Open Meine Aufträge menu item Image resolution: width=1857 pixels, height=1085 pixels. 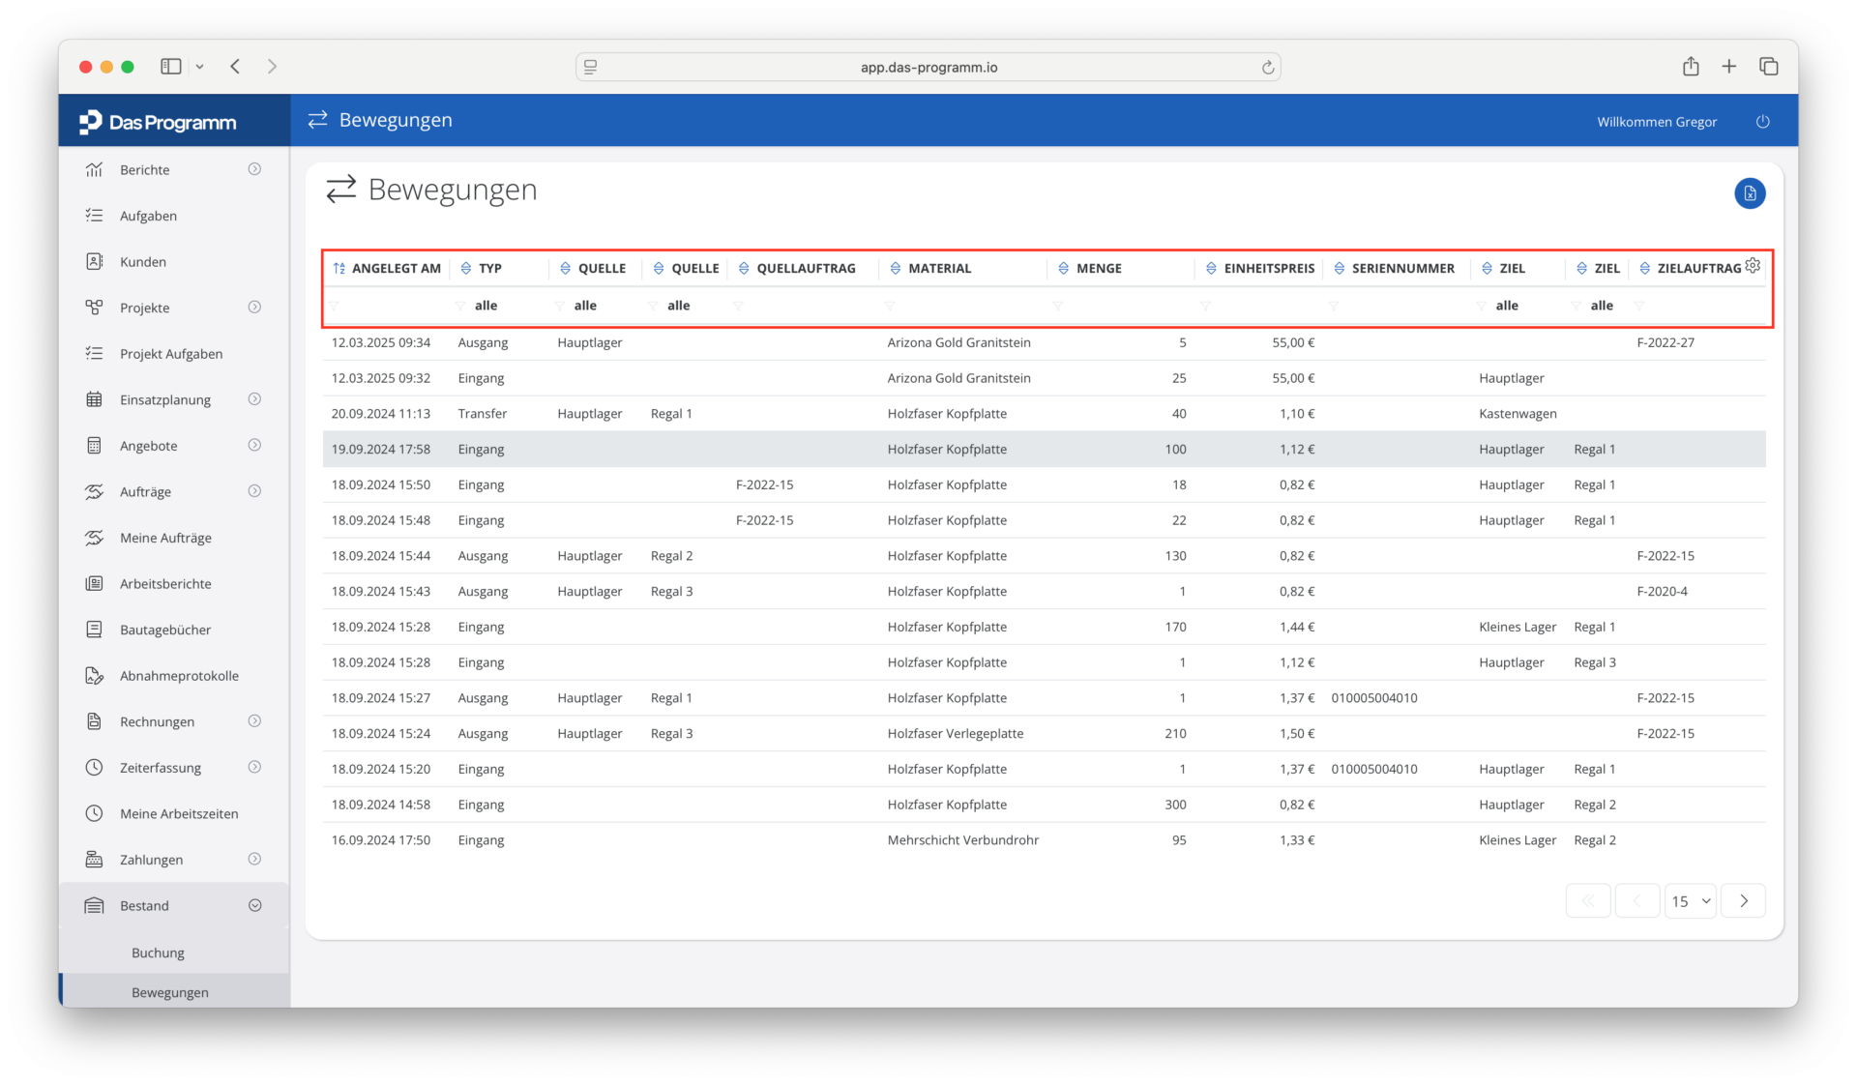tap(165, 538)
